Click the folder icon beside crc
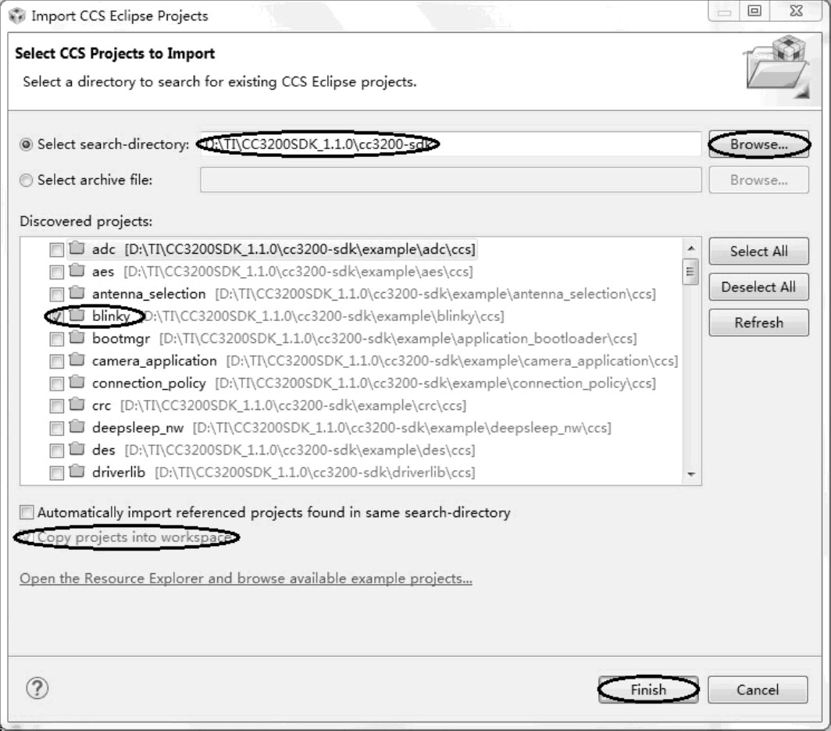This screenshot has width=831, height=731. click(77, 404)
